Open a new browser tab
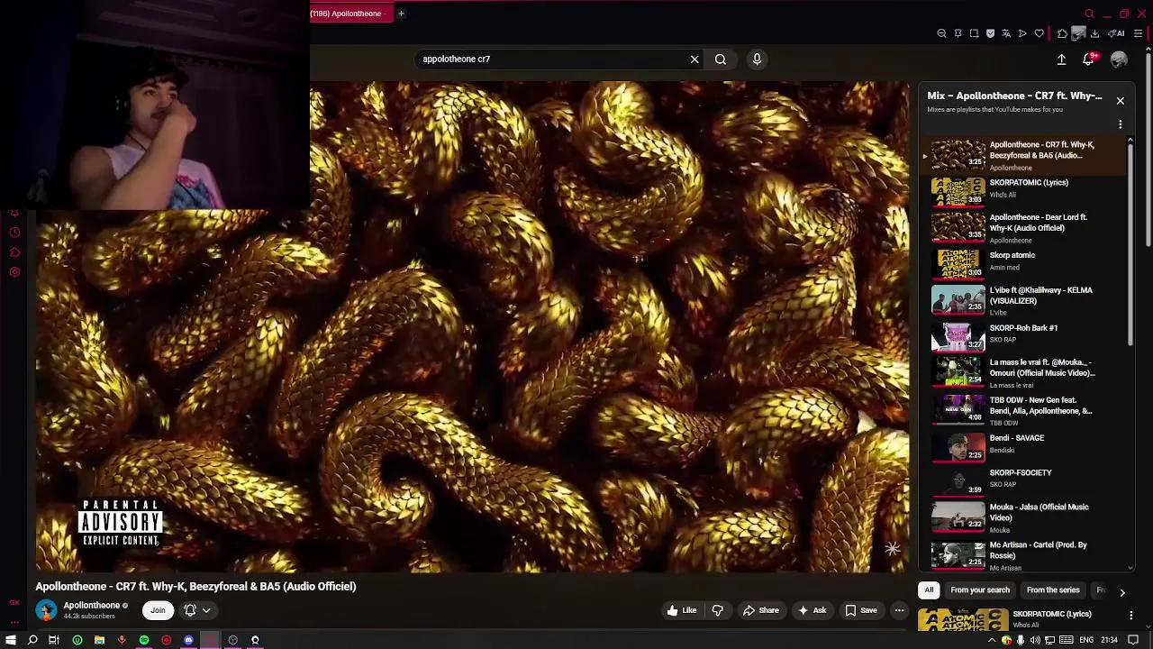 (401, 14)
